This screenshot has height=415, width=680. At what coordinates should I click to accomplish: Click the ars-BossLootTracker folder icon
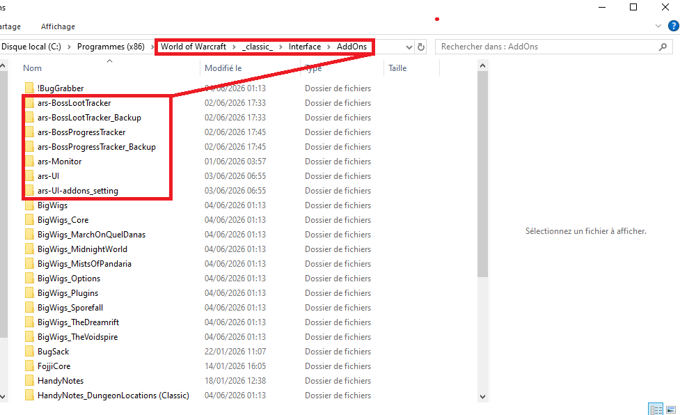[29, 103]
